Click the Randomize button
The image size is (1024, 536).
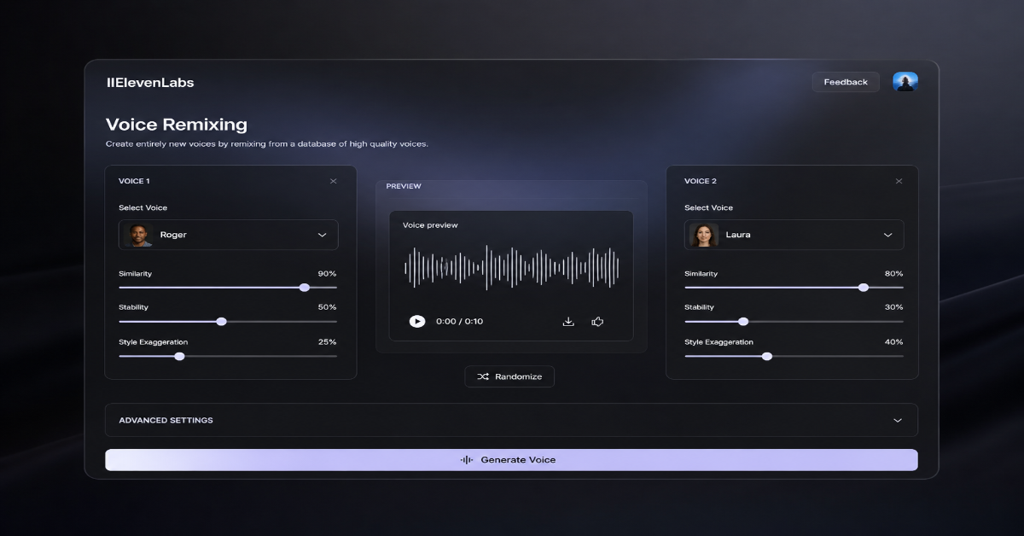coord(509,376)
